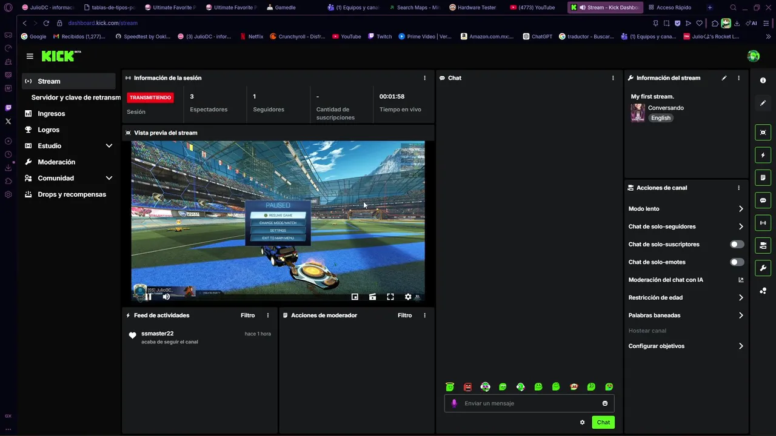This screenshot has width=776, height=436.
Task: Click the green KICK logo
Action: point(61,56)
